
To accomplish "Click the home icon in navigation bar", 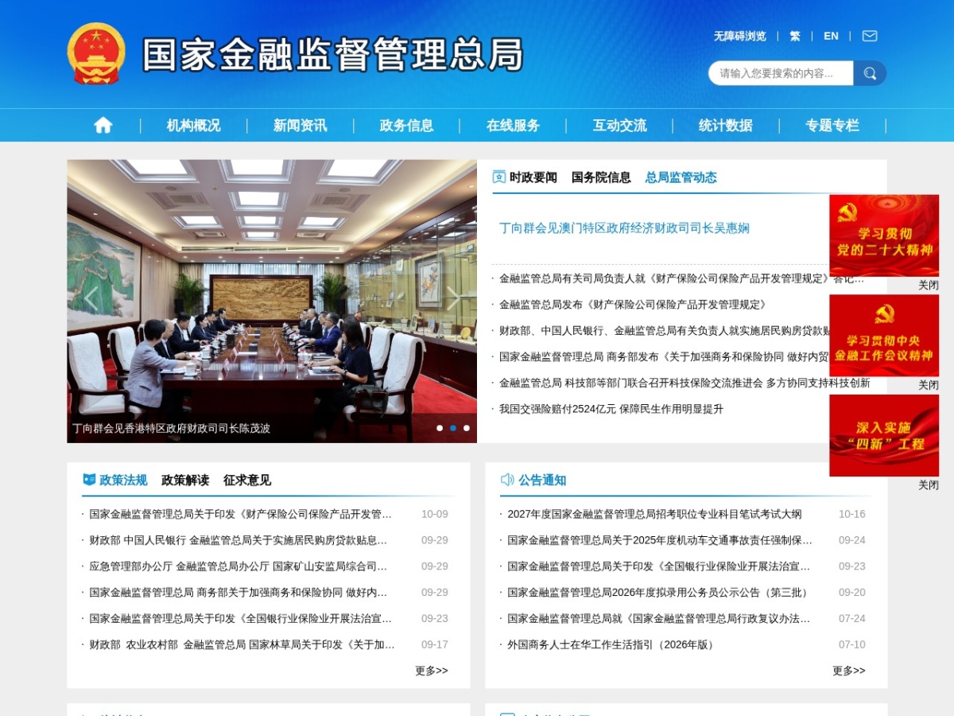I will (x=103, y=125).
